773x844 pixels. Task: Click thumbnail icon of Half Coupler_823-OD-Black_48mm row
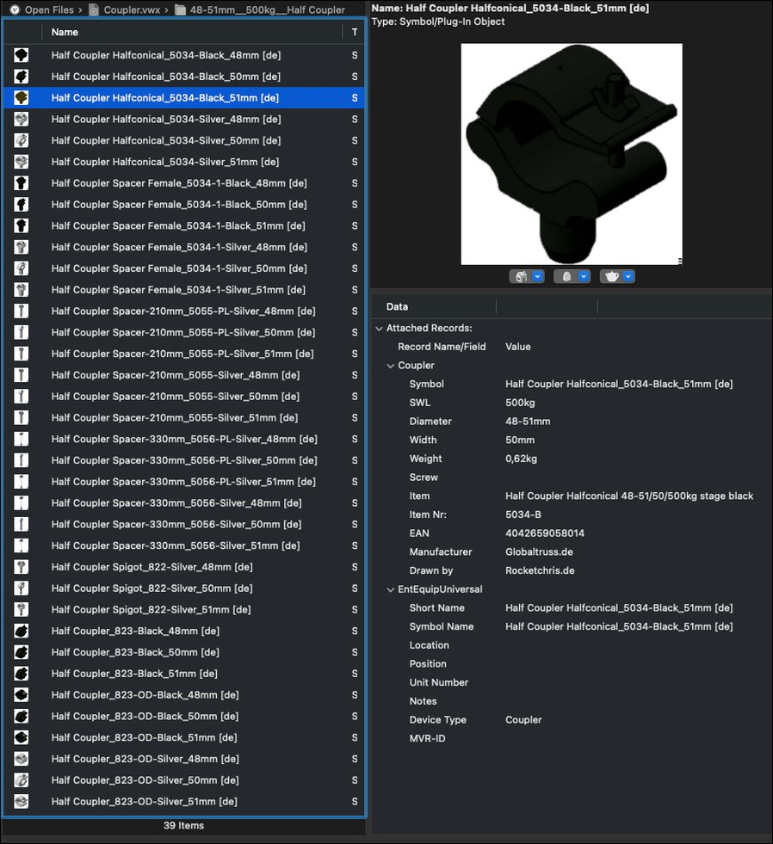click(x=21, y=695)
